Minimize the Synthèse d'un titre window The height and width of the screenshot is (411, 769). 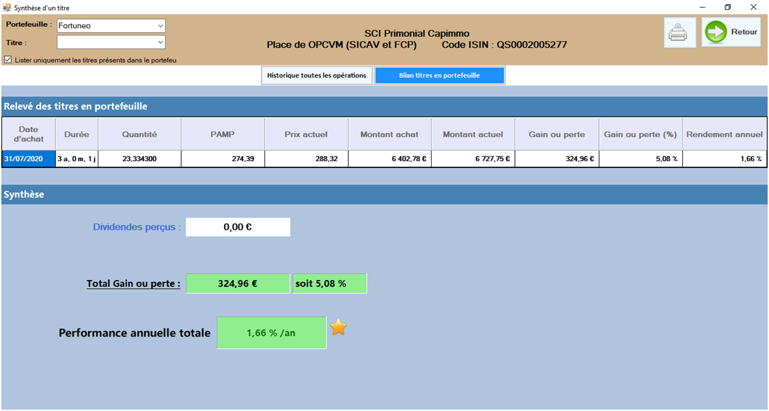[702, 8]
